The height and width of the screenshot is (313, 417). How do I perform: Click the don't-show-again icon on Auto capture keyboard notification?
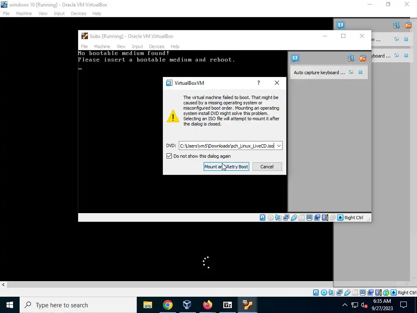pos(351,73)
